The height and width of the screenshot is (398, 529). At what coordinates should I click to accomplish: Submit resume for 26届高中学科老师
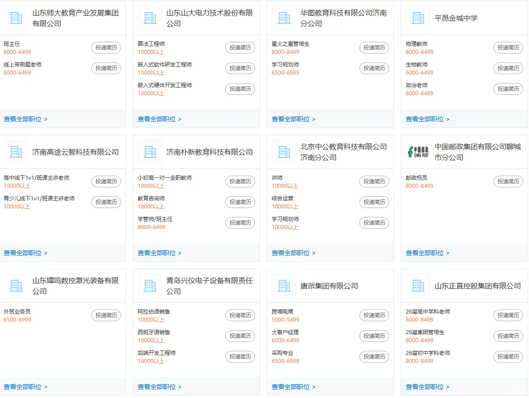[x=508, y=315]
